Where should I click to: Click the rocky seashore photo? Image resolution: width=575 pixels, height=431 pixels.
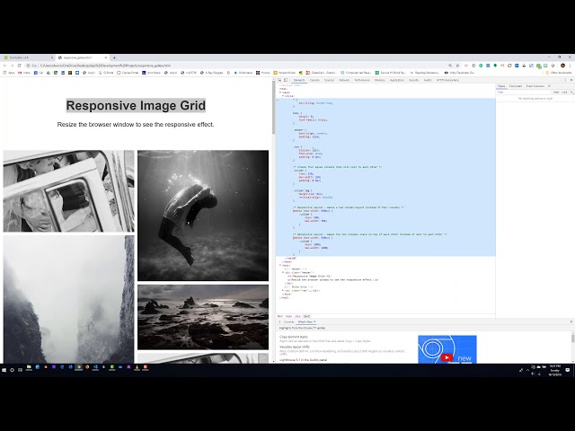(x=203, y=317)
